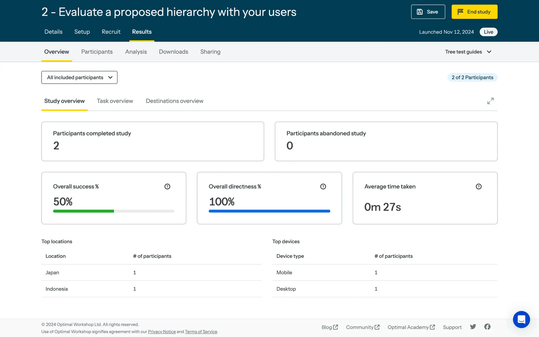Expand the Tree test guides menu
Image resolution: width=539 pixels, height=337 pixels.
pos(468,52)
